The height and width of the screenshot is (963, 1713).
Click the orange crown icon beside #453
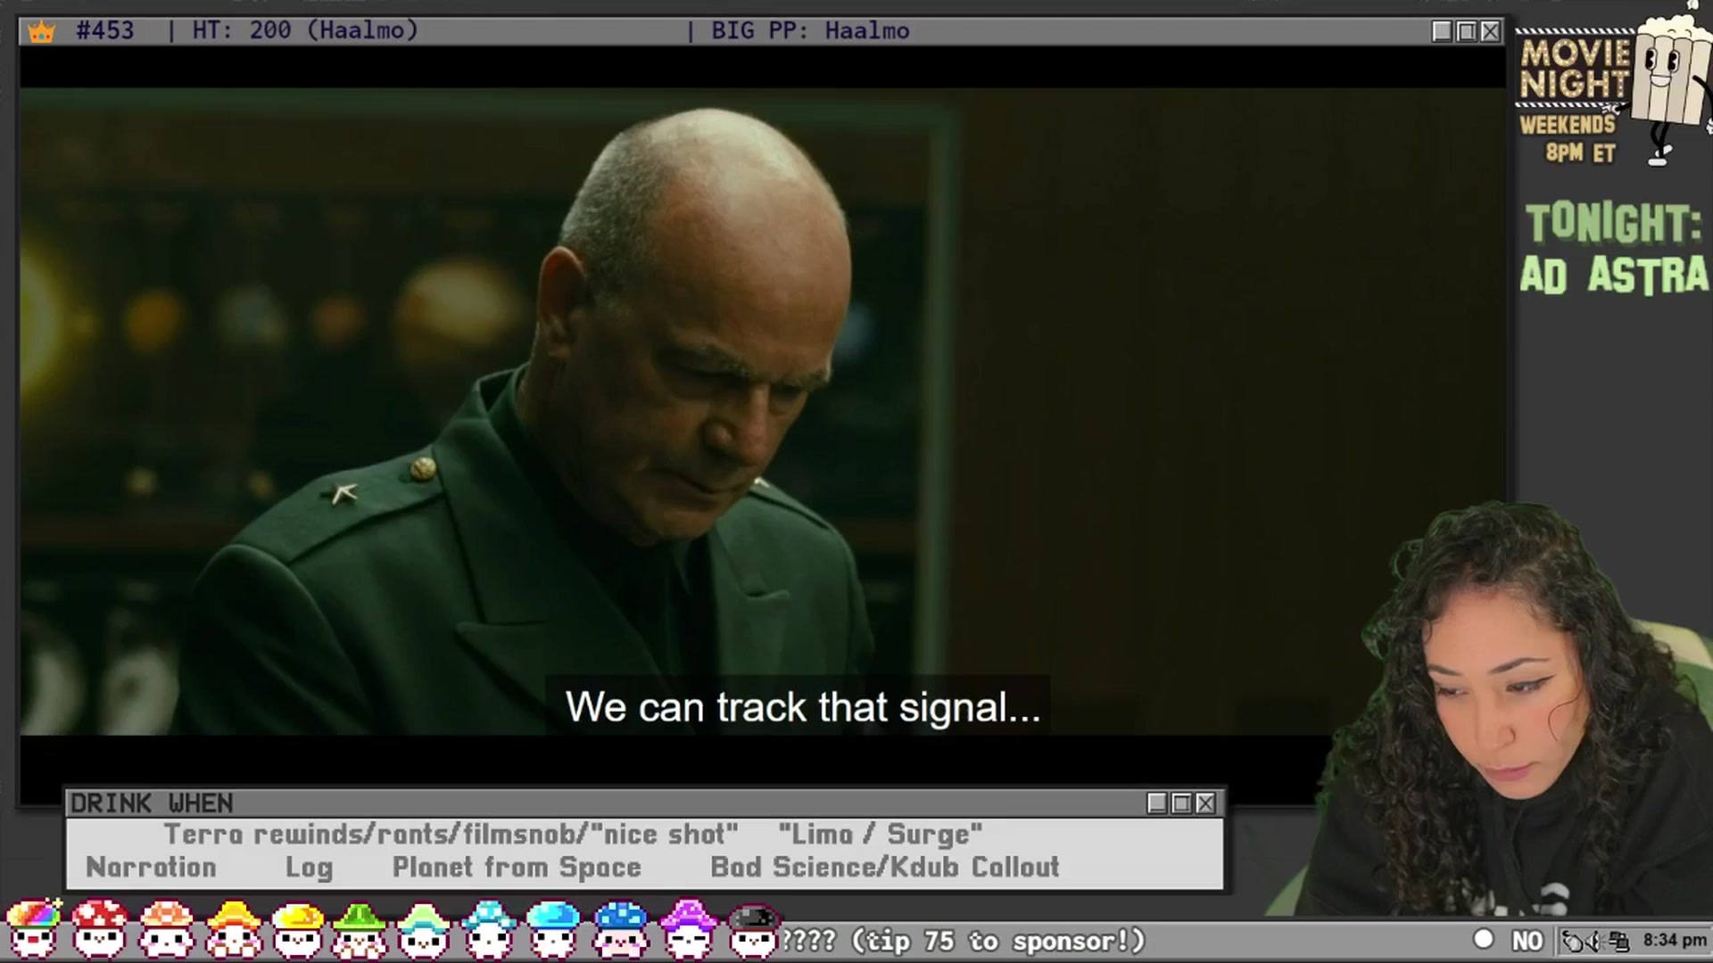click(x=41, y=32)
